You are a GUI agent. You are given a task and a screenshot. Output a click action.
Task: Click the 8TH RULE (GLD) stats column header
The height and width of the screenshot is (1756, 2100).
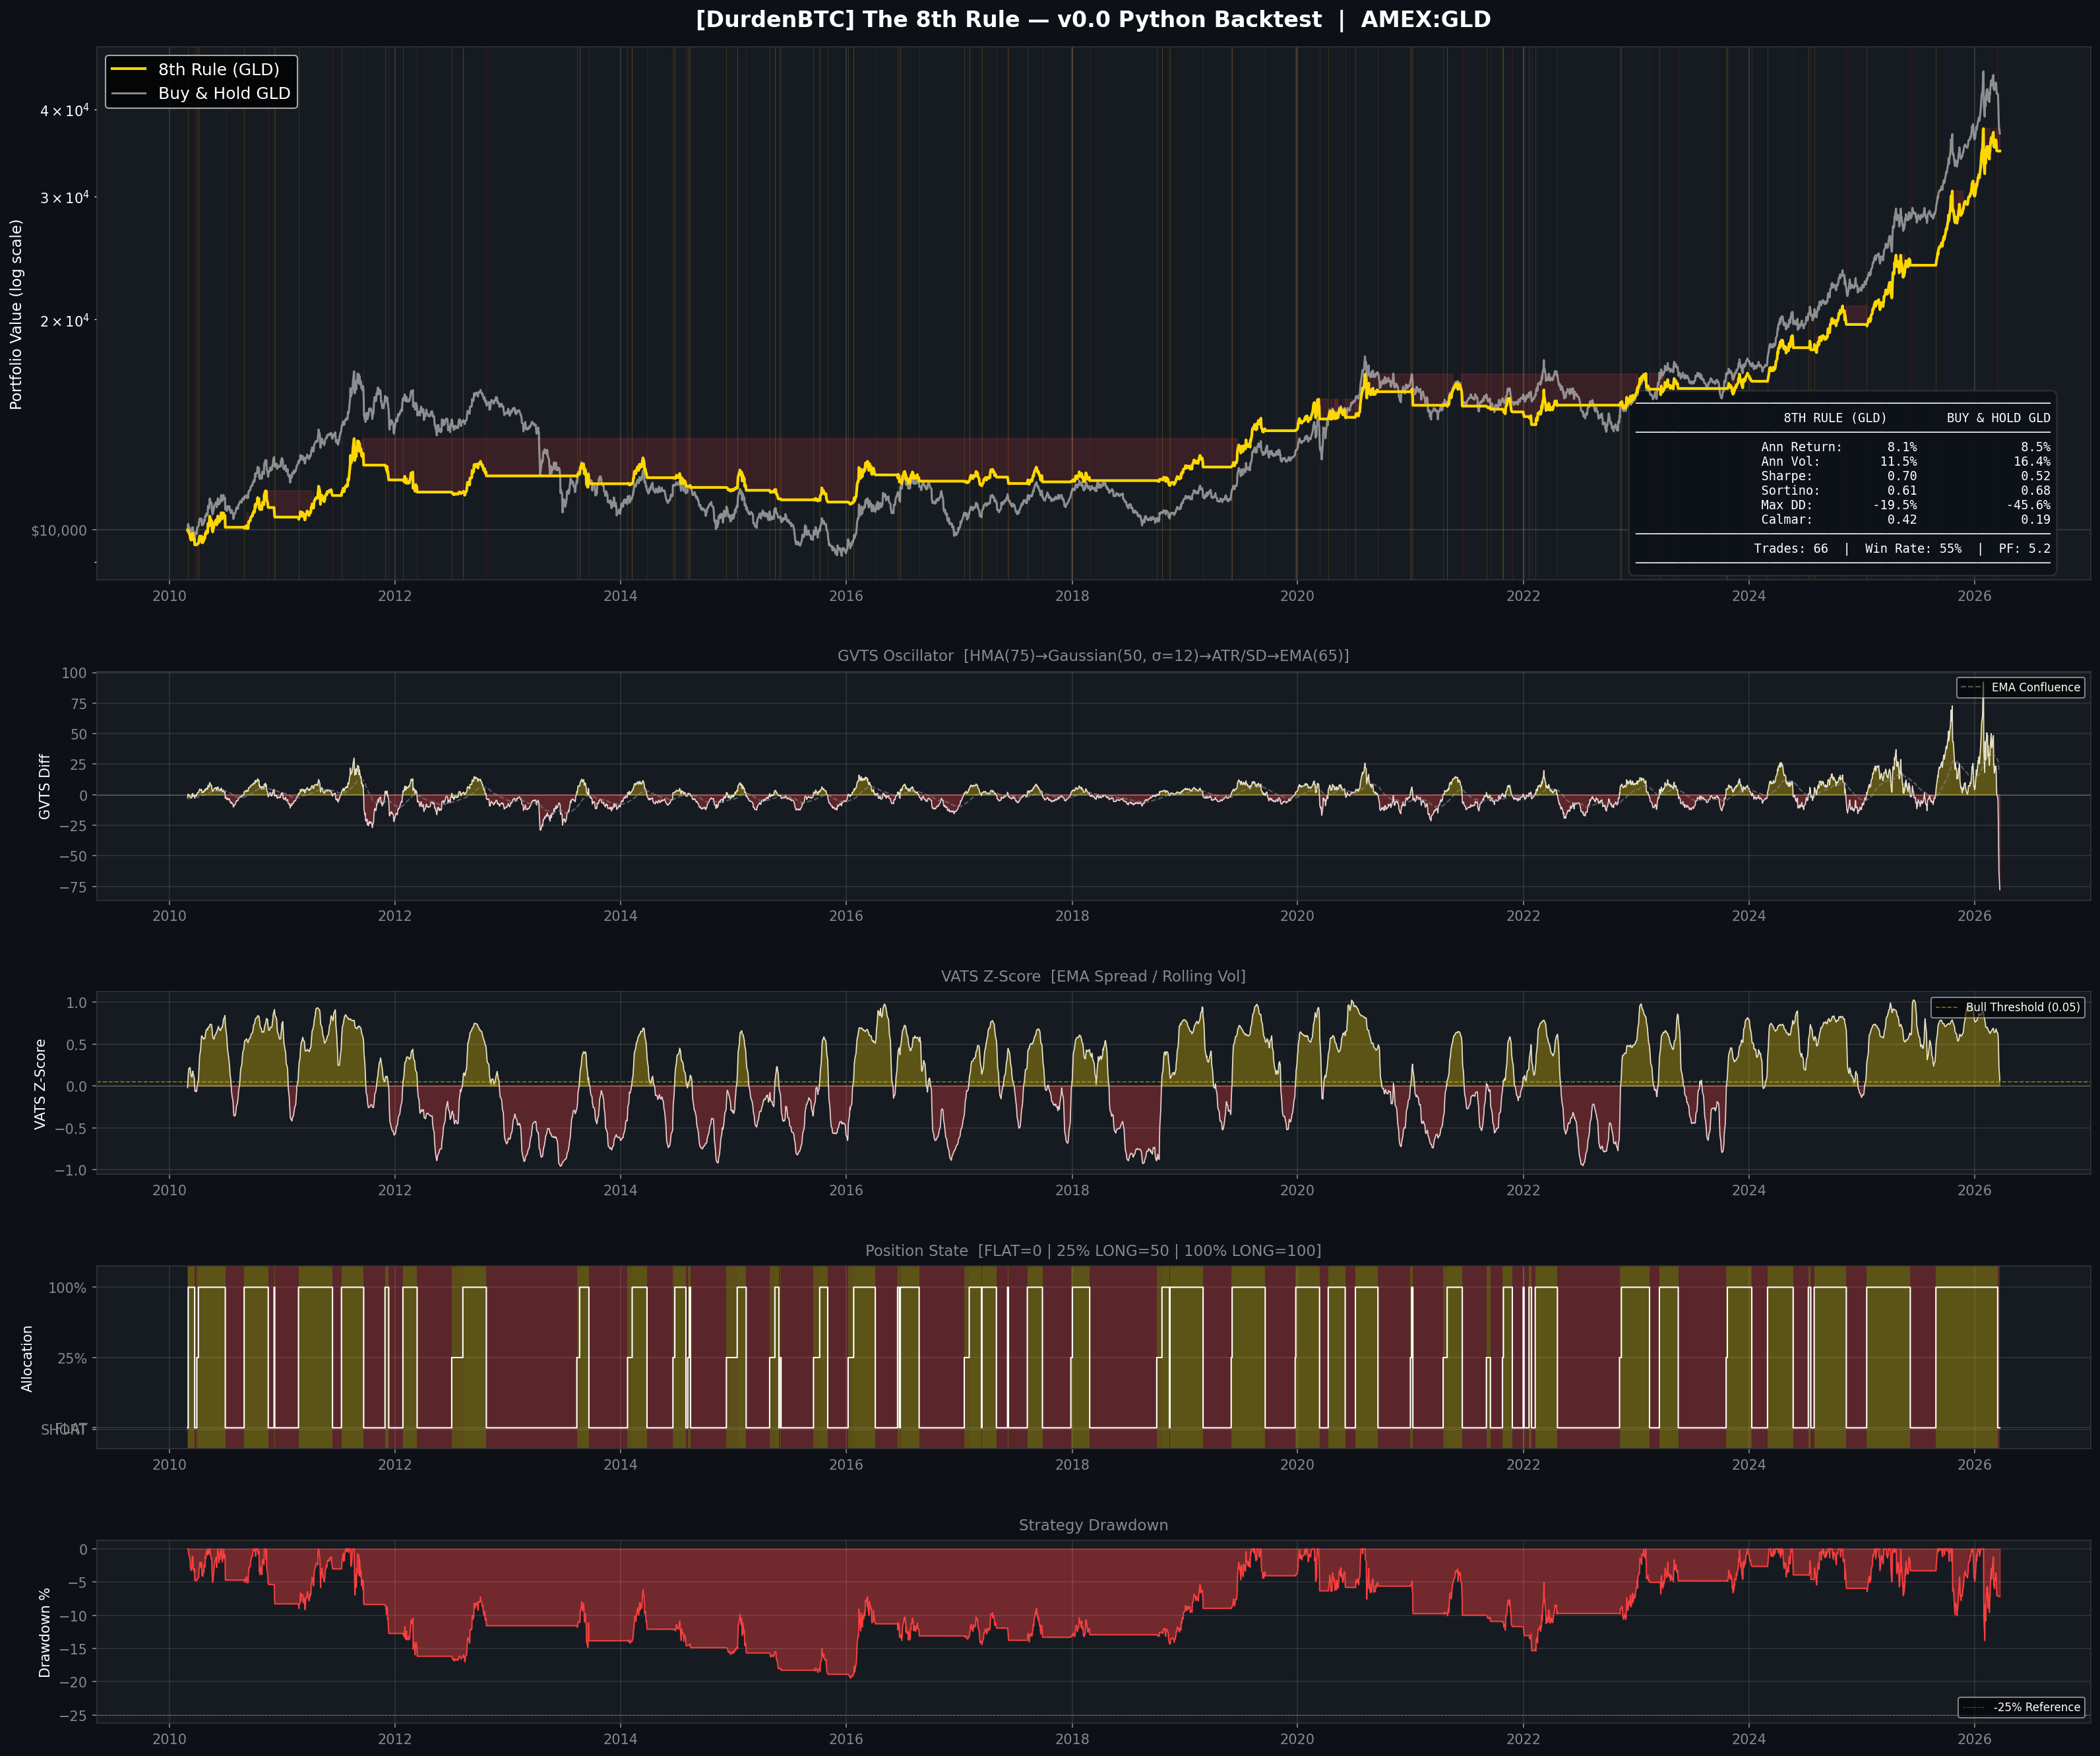coord(1834,418)
